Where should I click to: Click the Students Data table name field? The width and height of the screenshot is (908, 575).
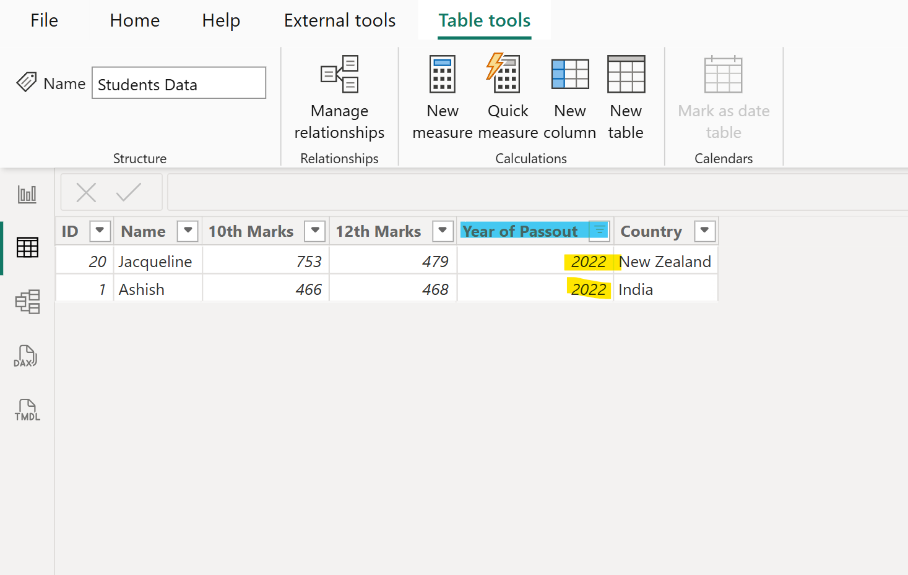point(178,83)
